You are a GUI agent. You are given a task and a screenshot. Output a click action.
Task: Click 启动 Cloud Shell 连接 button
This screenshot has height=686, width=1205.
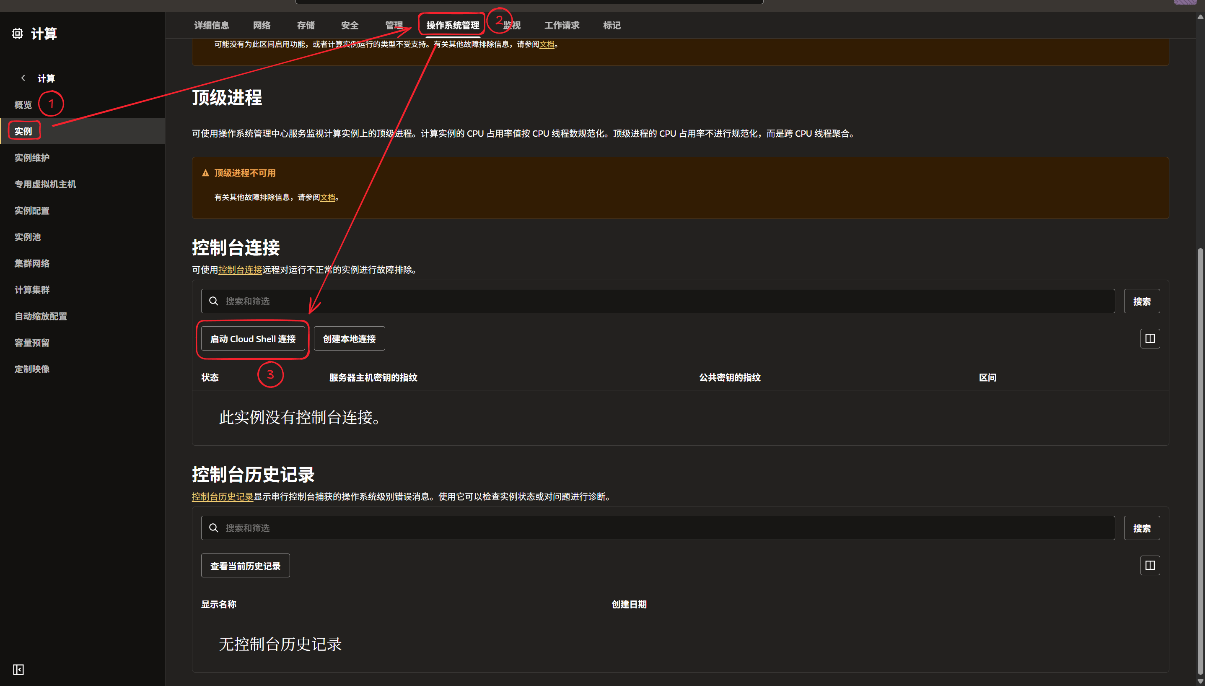point(253,339)
